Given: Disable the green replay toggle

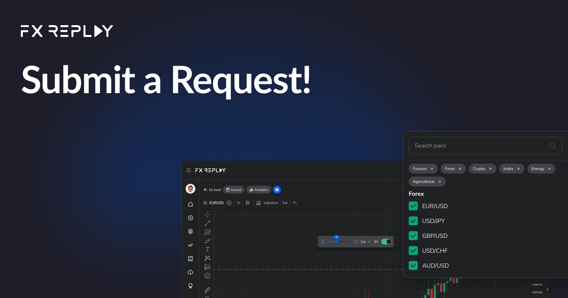Looking at the screenshot, I should point(386,241).
